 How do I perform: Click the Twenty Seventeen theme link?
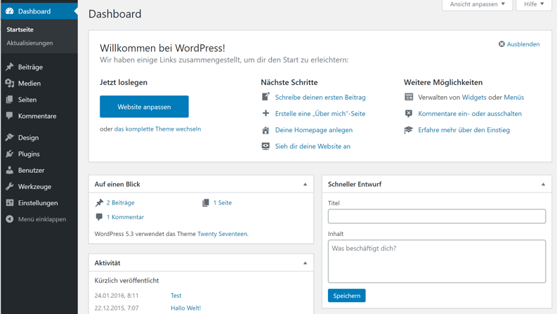click(223, 234)
